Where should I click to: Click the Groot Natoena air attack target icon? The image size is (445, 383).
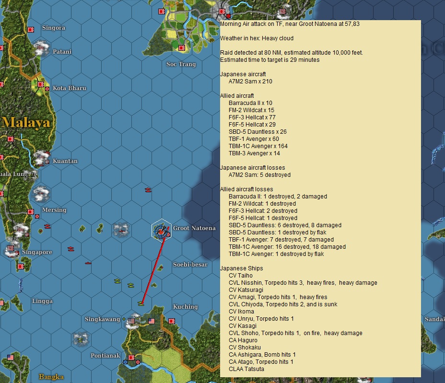click(161, 231)
